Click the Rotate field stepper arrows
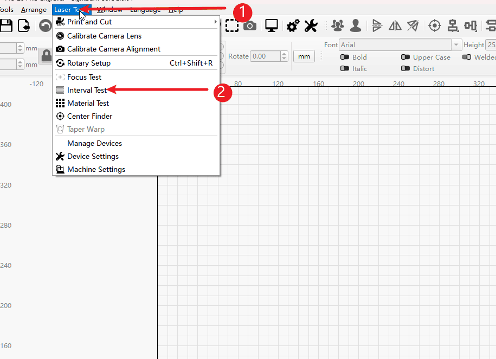 285,56
